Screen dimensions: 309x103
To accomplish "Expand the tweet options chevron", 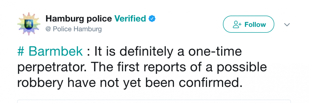I will pyautogui.click(x=287, y=25).
